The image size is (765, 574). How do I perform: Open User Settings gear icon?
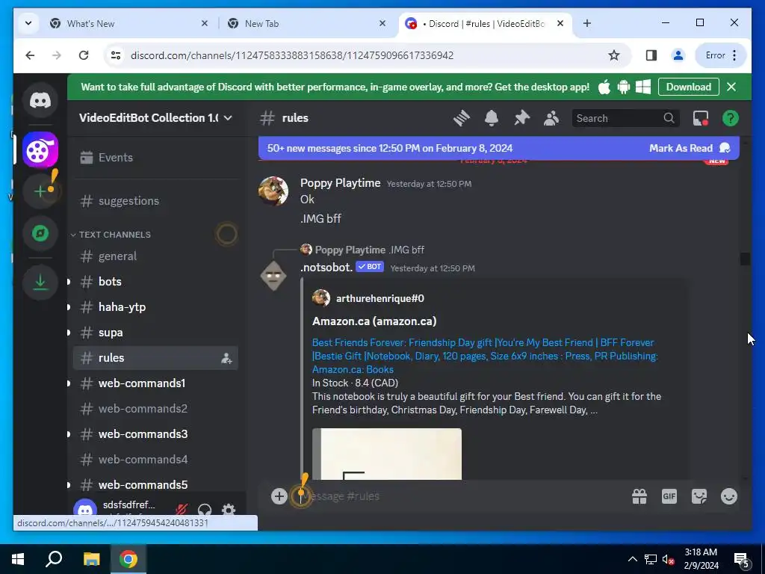[x=229, y=510]
